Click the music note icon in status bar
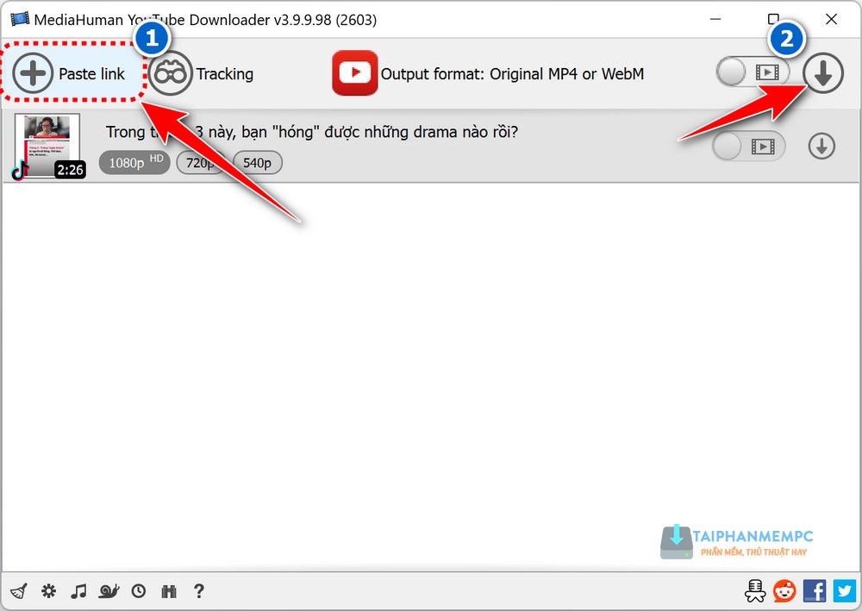Viewport: 862px width, 611px height. click(x=78, y=591)
